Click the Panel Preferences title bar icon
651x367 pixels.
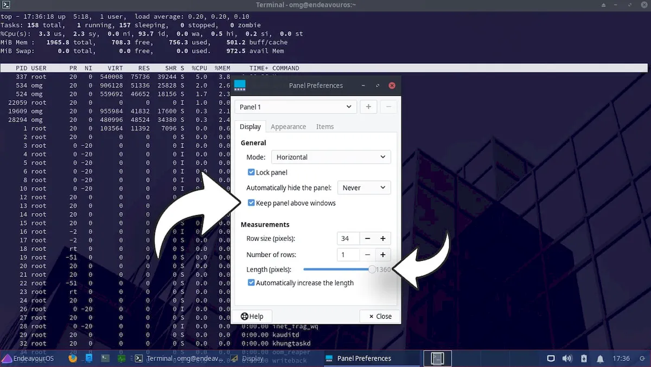click(x=239, y=86)
